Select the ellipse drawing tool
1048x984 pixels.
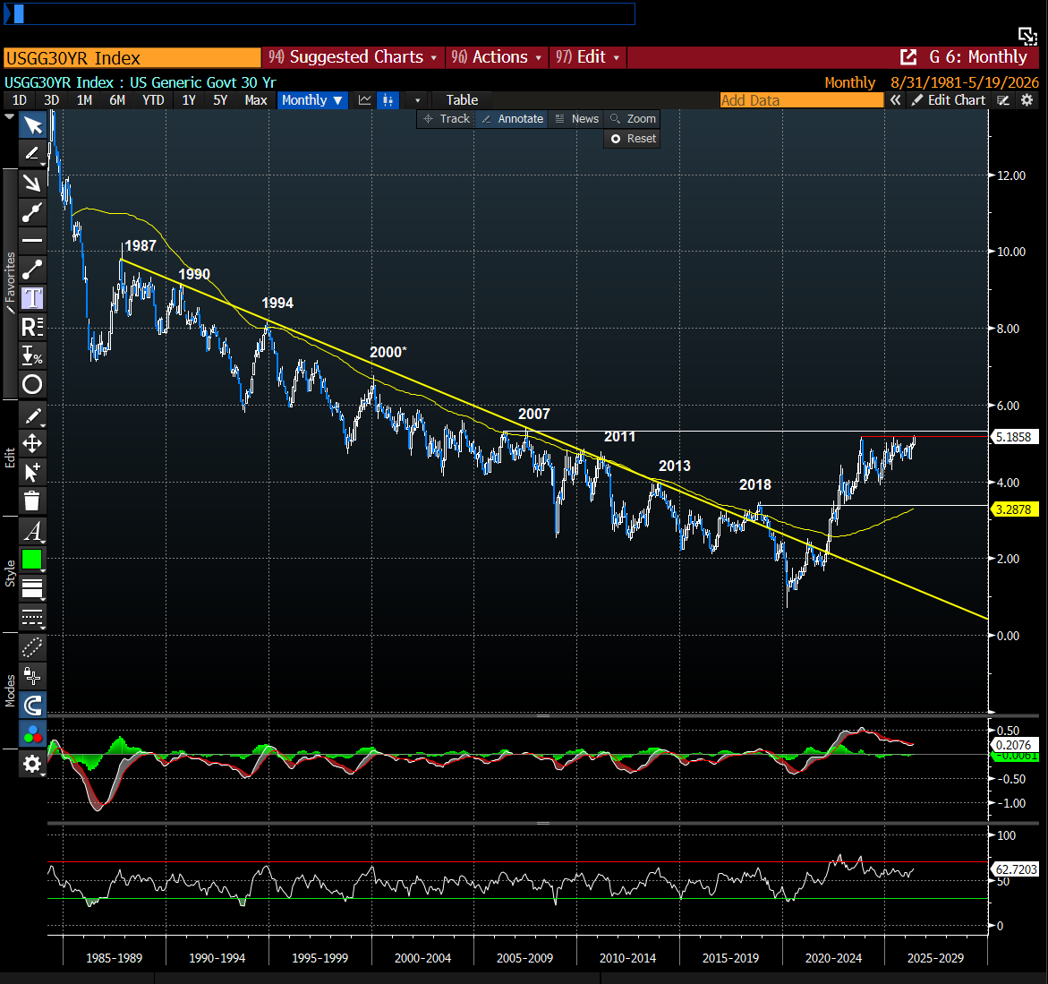coord(32,384)
